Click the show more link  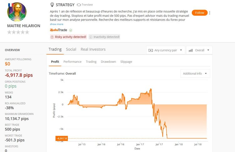[x=56, y=24]
